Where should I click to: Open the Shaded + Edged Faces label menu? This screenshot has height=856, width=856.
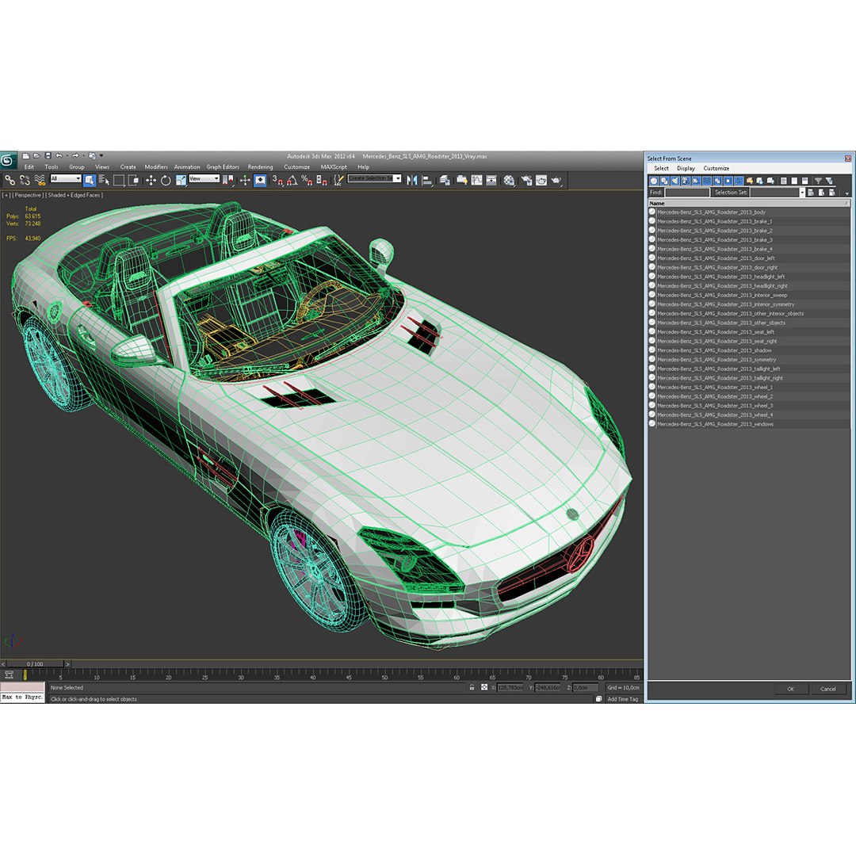click(x=75, y=195)
